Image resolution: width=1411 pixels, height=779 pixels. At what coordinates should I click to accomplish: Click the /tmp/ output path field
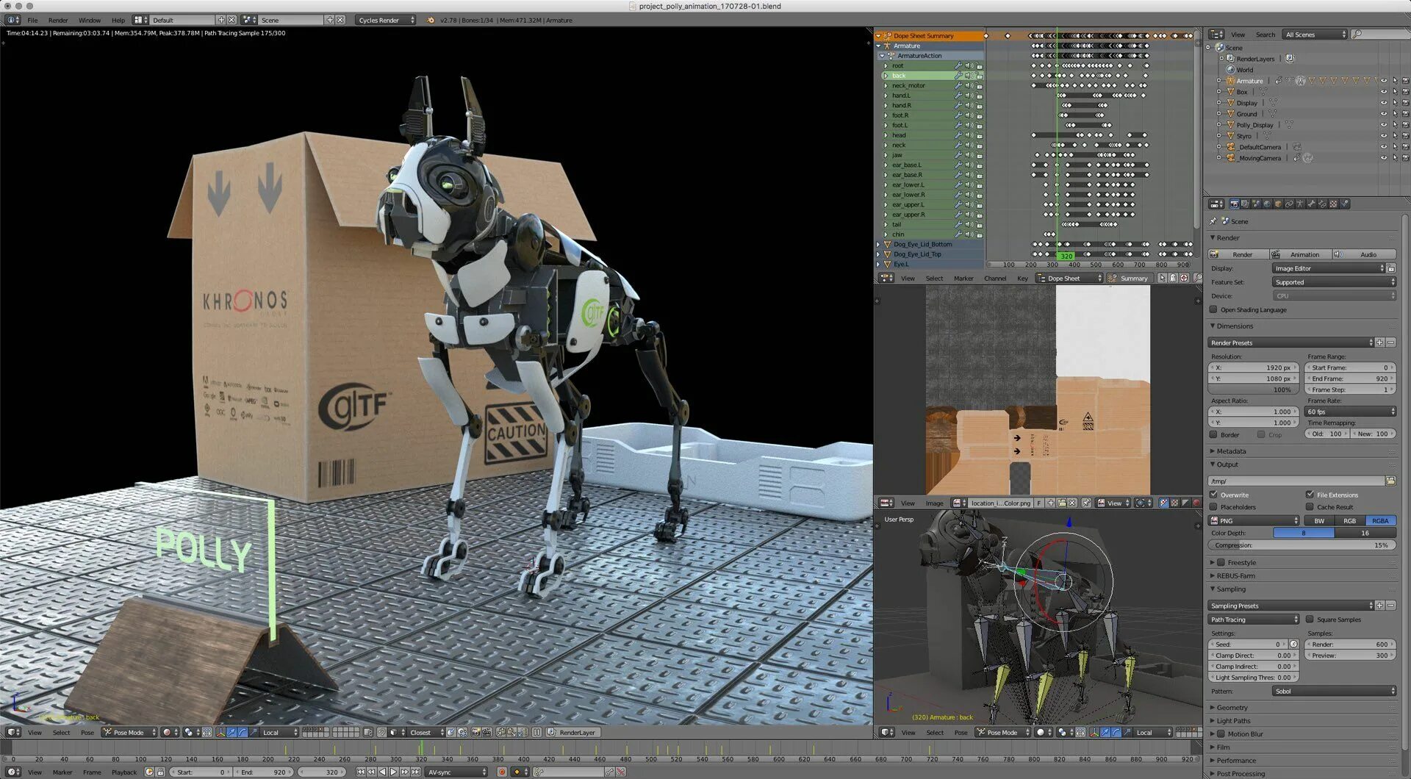(x=1296, y=481)
